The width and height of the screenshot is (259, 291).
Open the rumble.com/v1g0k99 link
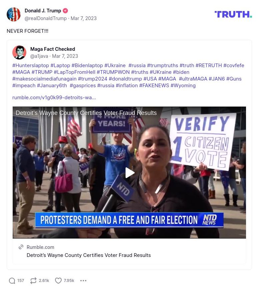[x=54, y=98]
